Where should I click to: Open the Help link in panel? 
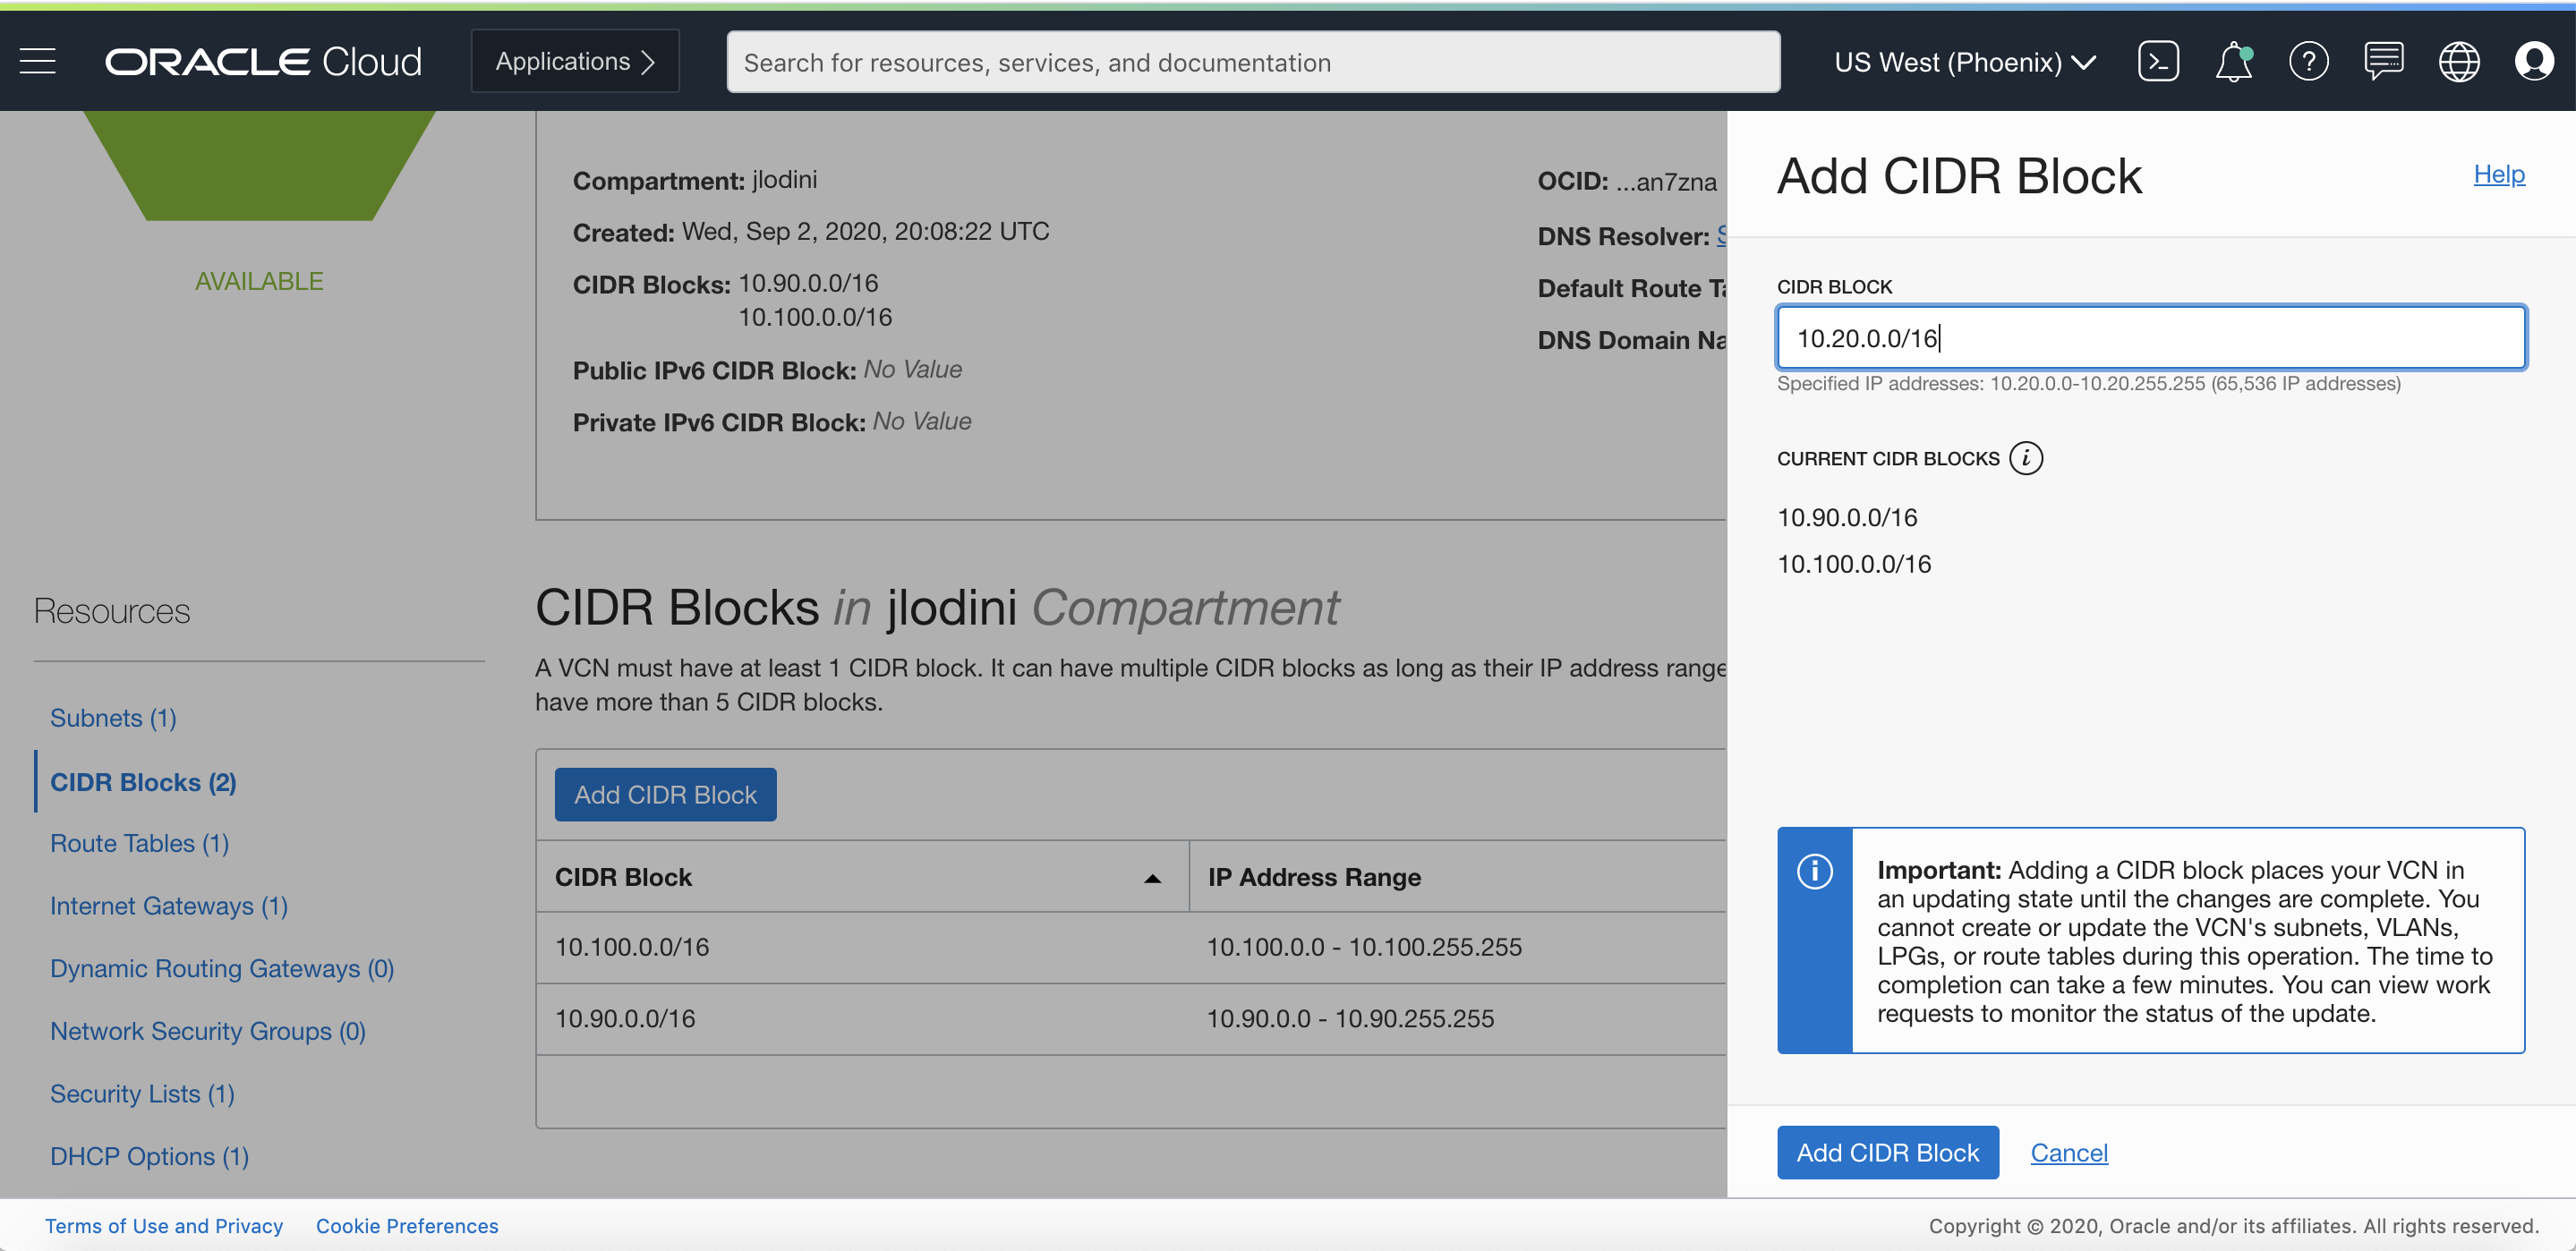(x=2498, y=174)
